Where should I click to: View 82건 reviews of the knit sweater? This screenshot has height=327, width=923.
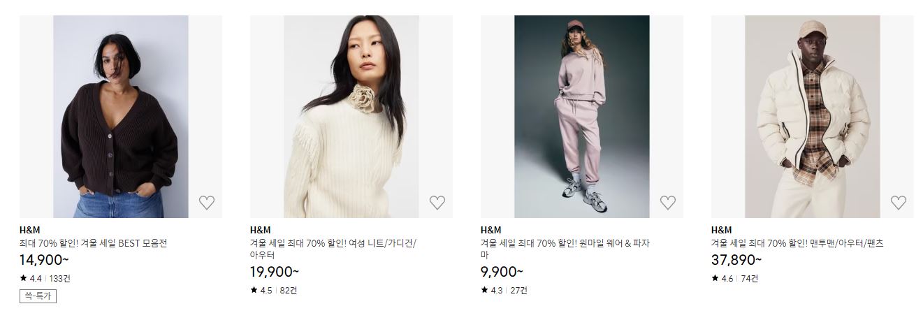[289, 290]
